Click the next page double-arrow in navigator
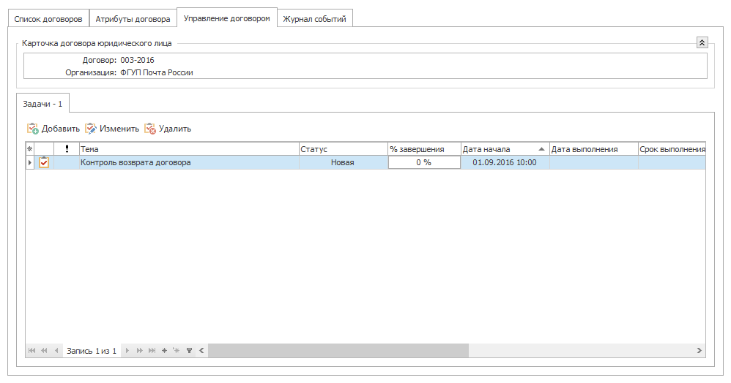Viewport: 731px width, 383px height. 139,350
